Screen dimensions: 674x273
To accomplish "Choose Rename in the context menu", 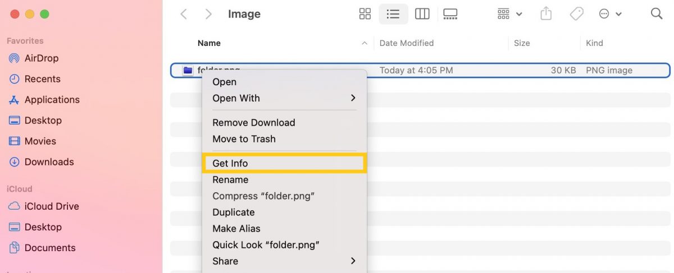I will [230, 179].
